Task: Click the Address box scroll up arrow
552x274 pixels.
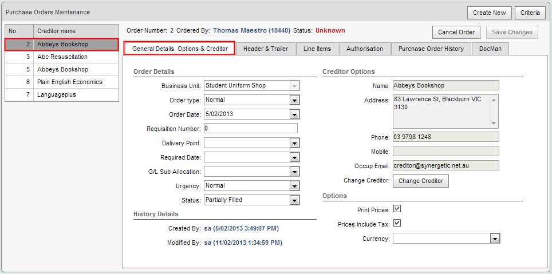Action: pyautogui.click(x=494, y=100)
